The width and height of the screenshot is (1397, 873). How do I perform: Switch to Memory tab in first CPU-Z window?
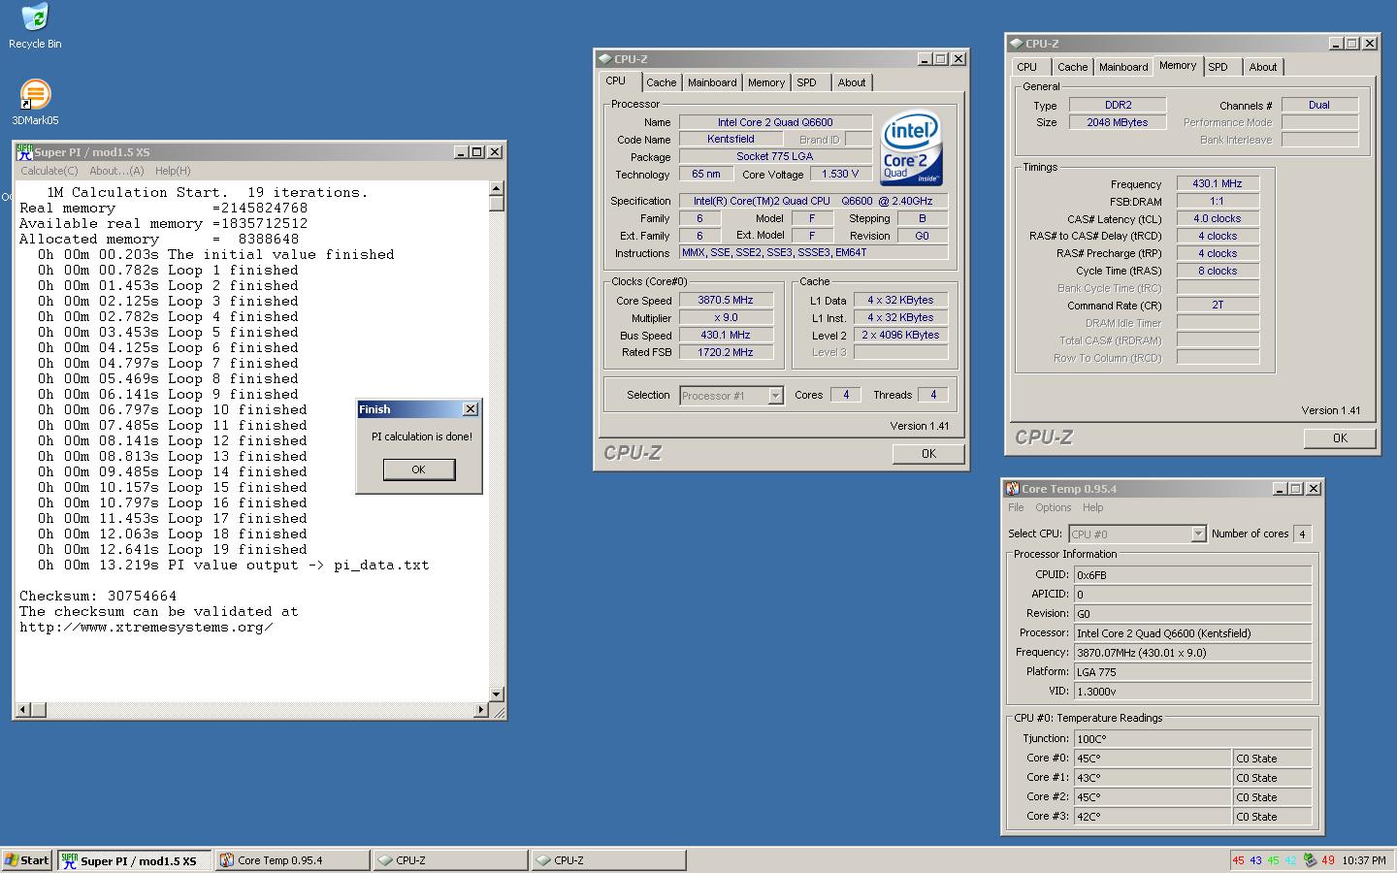pyautogui.click(x=766, y=82)
